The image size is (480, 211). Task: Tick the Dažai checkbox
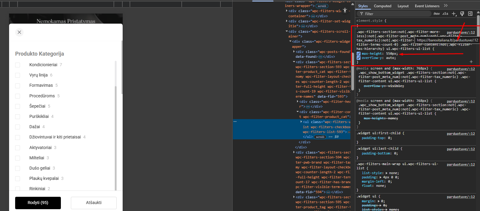click(18, 127)
